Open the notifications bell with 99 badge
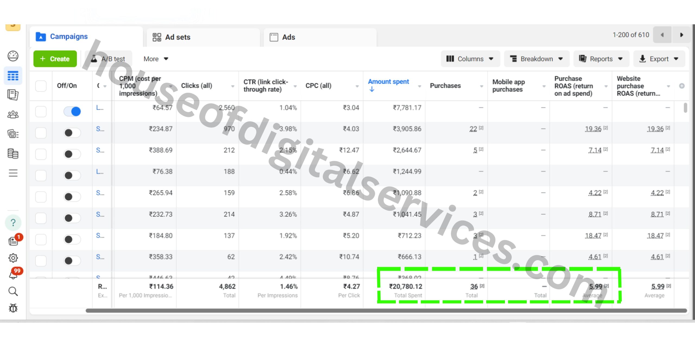The height and width of the screenshot is (347, 695). (x=14, y=274)
